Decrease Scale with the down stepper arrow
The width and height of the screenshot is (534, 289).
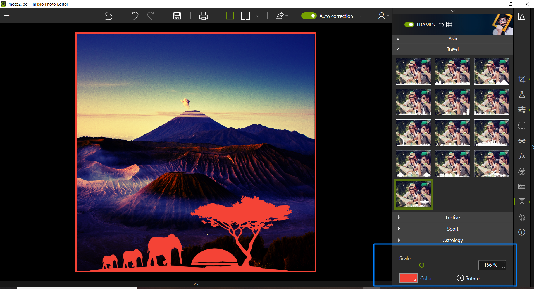pos(504,268)
